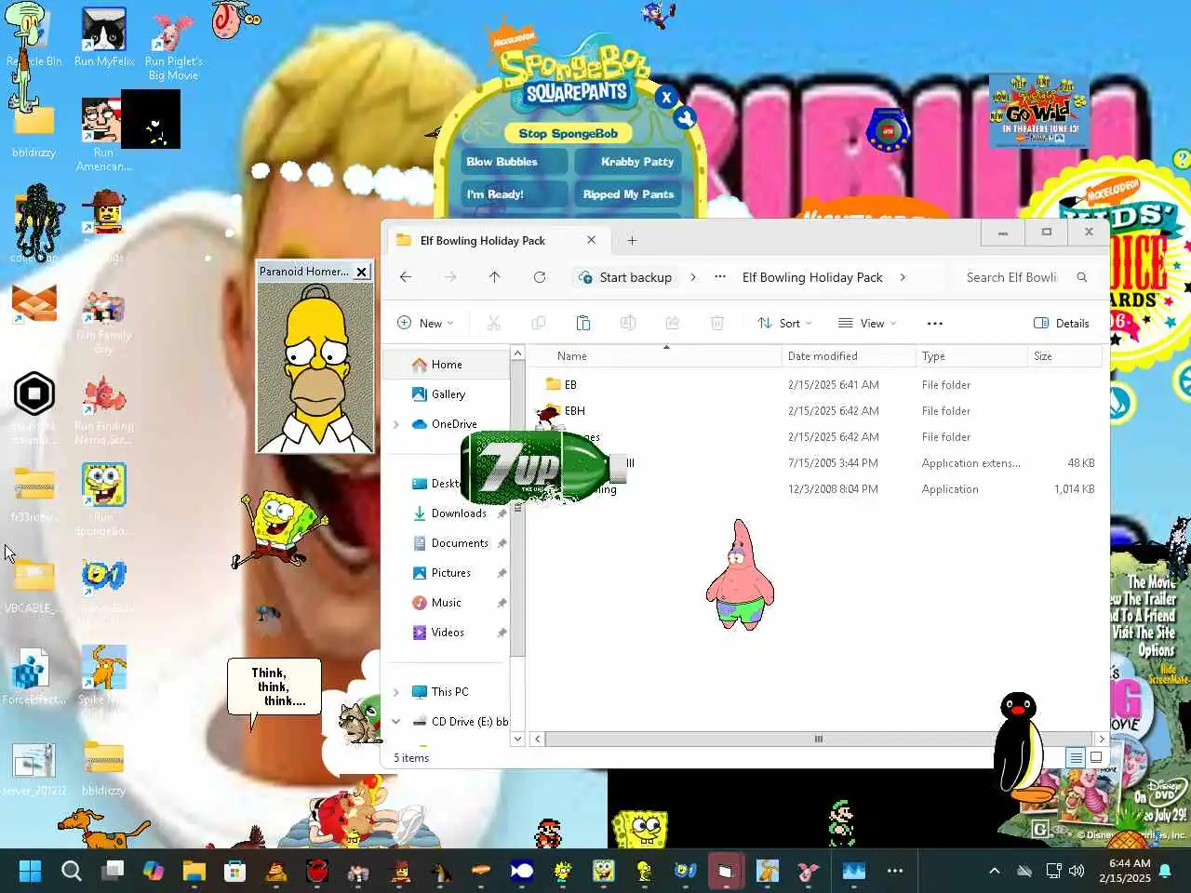This screenshot has height=893, width=1191.
Task: Select ForceEffect desktop icon
Action: [x=33, y=677]
